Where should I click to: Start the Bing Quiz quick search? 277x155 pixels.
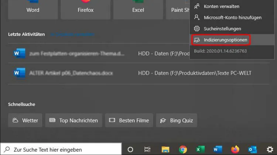pos(177,120)
